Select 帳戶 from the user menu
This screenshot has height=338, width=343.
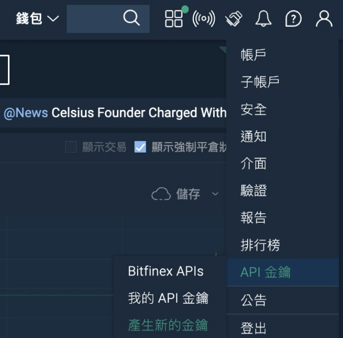pyautogui.click(x=254, y=55)
